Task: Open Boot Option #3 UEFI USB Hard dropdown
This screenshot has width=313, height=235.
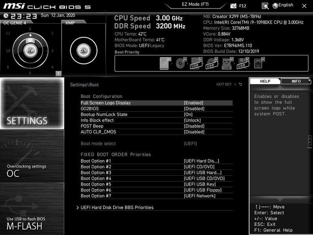Action: pos(203,173)
